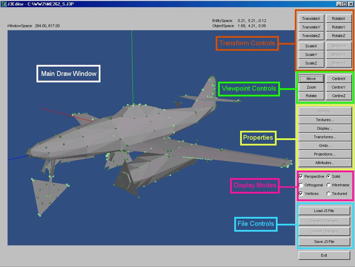
Task: Open the Attributes... dialog
Action: pyautogui.click(x=325, y=163)
